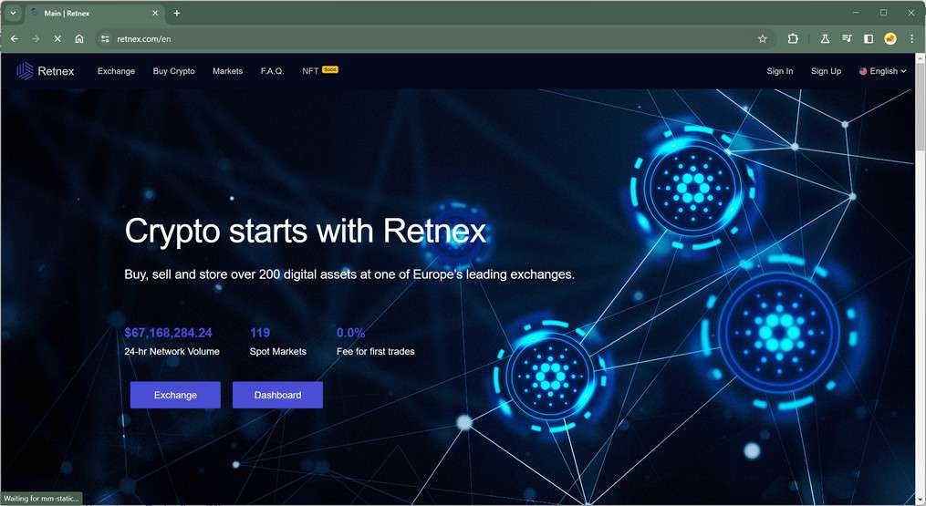Screen dimensions: 926x506
Task: Open the tab search dropdown arrow
Action: pyautogui.click(x=13, y=13)
